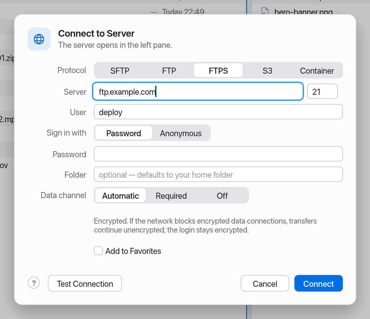Select the S3 protocol
The height and width of the screenshot is (319, 370).
pos(268,70)
